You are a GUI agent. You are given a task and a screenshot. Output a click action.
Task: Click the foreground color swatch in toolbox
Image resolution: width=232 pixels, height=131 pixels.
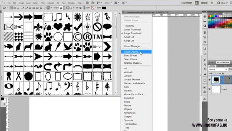[3, 99]
